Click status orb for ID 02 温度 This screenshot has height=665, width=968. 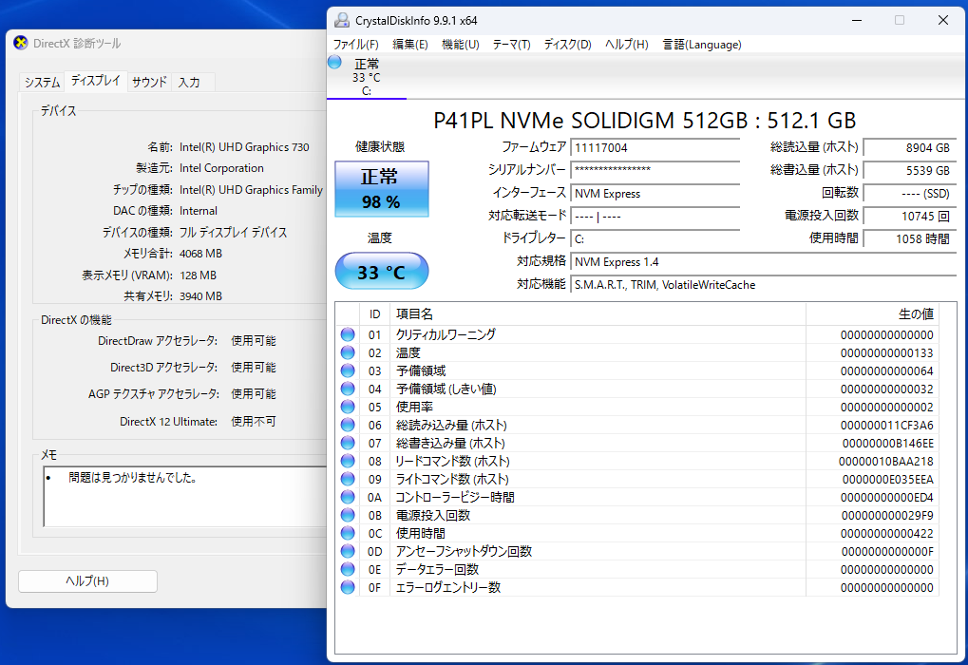(x=348, y=352)
